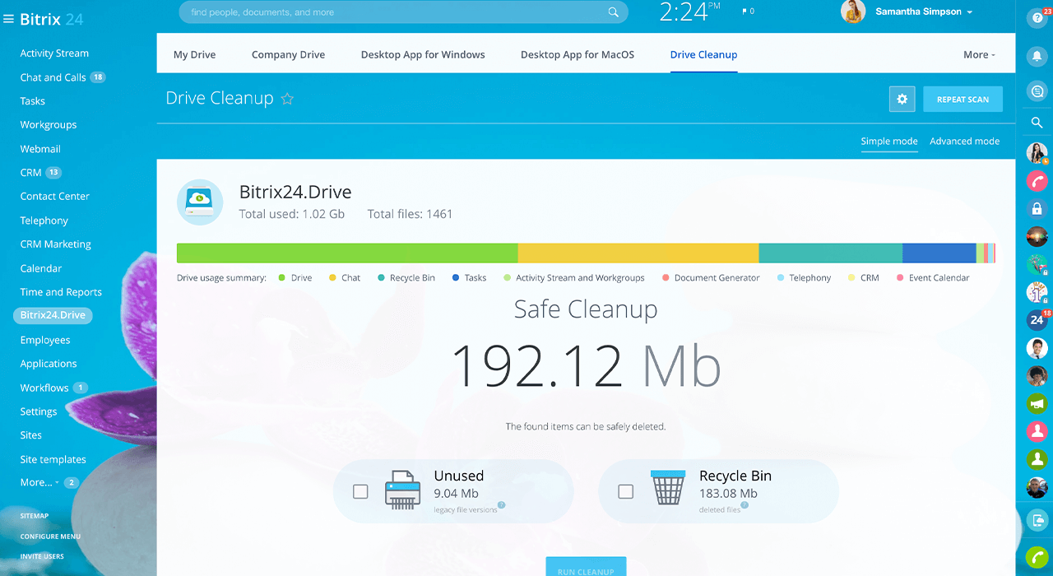Image resolution: width=1053 pixels, height=576 pixels.
Task: Select Bitrix24.Drive in the left menu
Action: tap(53, 315)
